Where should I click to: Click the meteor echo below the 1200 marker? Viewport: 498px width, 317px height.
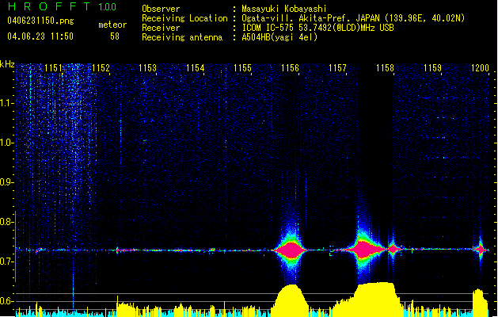coord(481,250)
